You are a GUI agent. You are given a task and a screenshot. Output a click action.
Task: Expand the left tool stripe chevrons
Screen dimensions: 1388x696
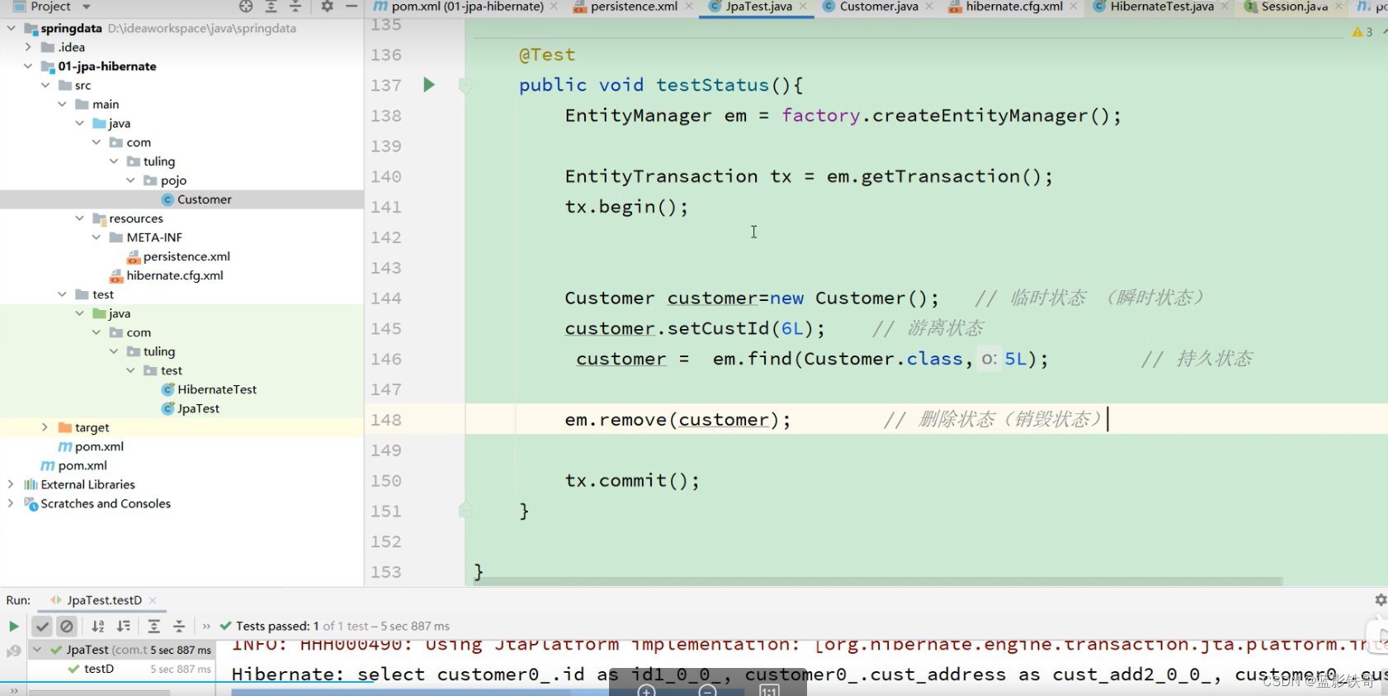point(13,690)
